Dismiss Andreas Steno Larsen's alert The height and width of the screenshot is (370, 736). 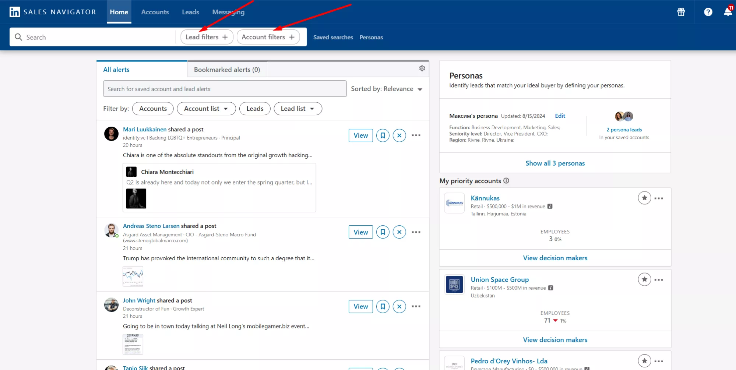tap(399, 232)
